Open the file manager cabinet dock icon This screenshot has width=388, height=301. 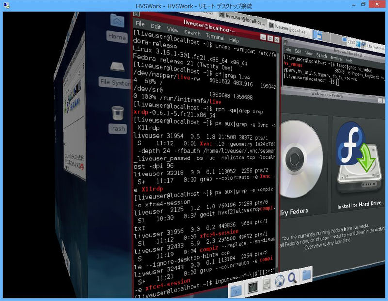[x=266, y=285]
